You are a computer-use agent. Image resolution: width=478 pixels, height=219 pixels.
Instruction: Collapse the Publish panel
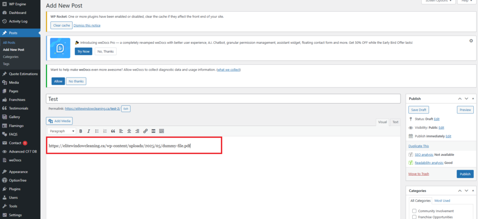click(x=473, y=99)
